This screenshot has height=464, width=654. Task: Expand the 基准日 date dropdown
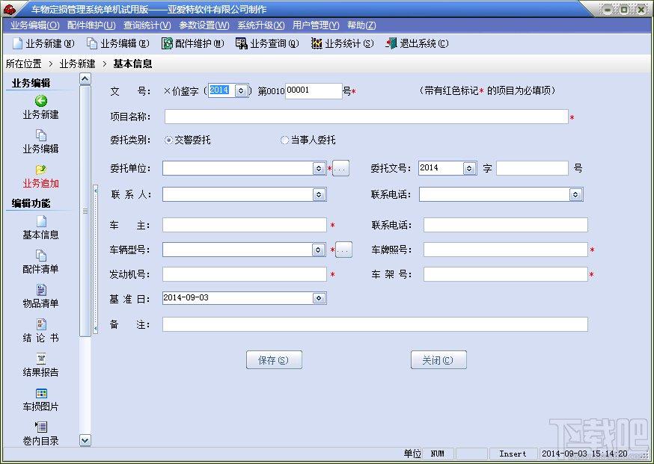coord(319,297)
